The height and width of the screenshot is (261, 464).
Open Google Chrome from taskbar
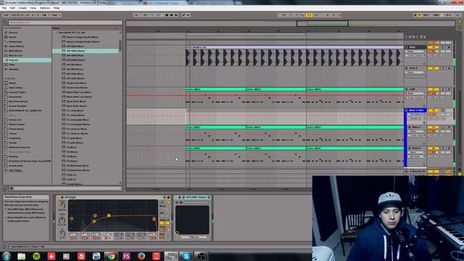(111, 256)
